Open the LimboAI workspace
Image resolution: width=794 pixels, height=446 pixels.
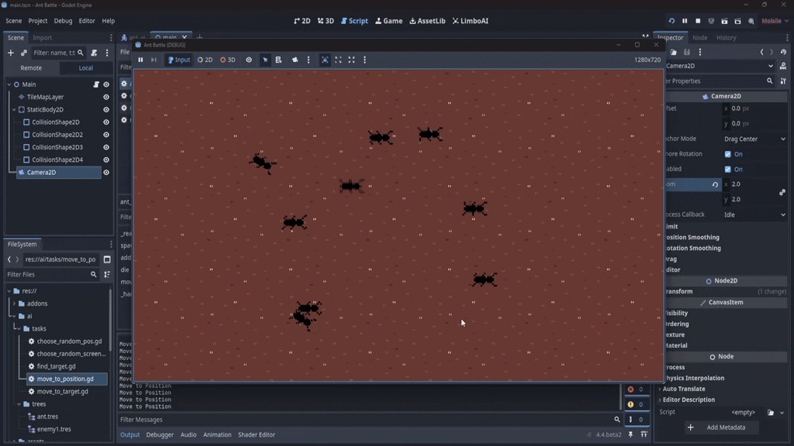(471, 21)
